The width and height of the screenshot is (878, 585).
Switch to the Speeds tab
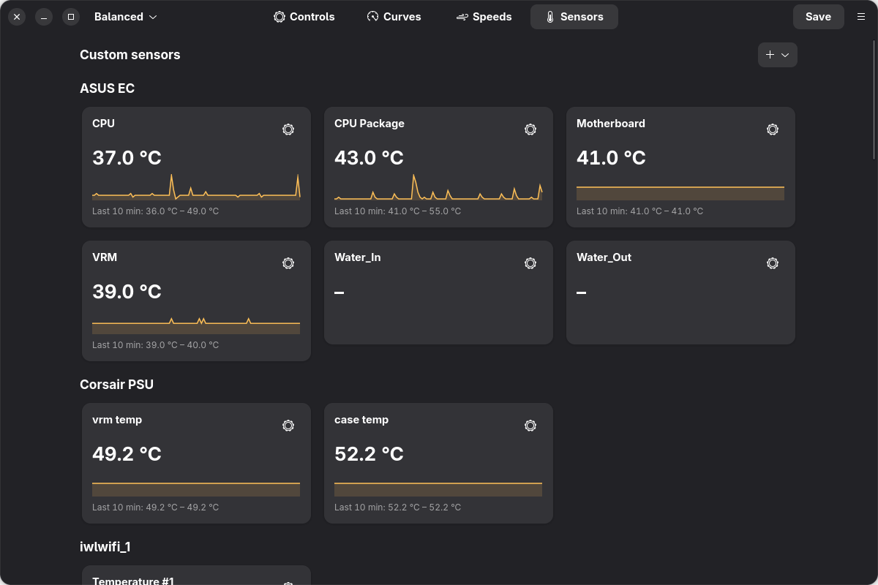pyautogui.click(x=484, y=17)
